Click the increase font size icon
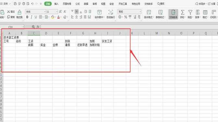Viewport: 218px width, 122px height. 60,12
